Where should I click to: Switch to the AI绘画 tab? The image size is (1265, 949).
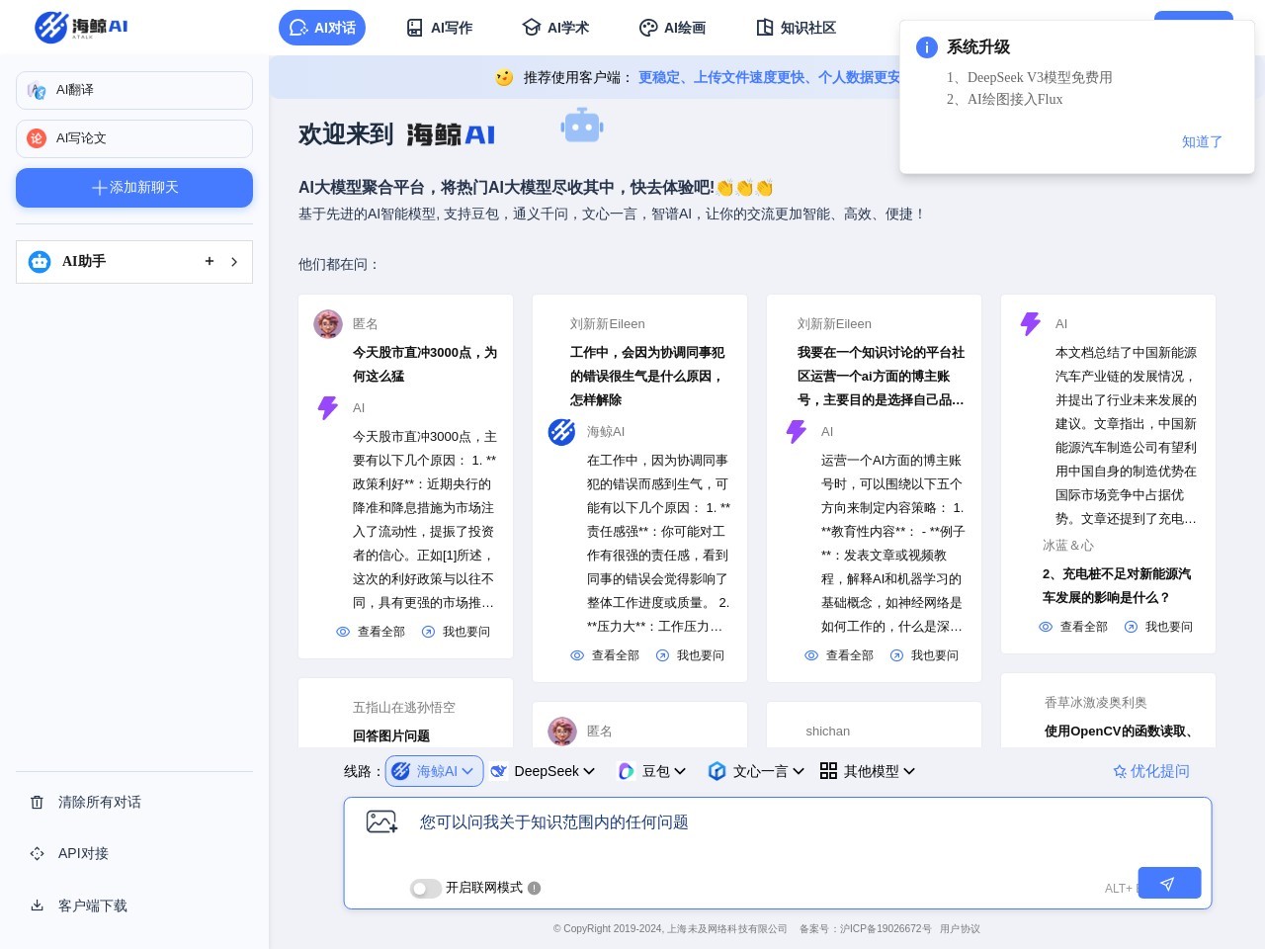[x=672, y=28]
